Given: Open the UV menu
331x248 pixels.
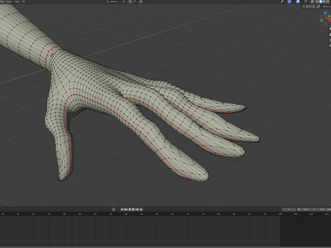Looking at the screenshot, I should (23, 1).
